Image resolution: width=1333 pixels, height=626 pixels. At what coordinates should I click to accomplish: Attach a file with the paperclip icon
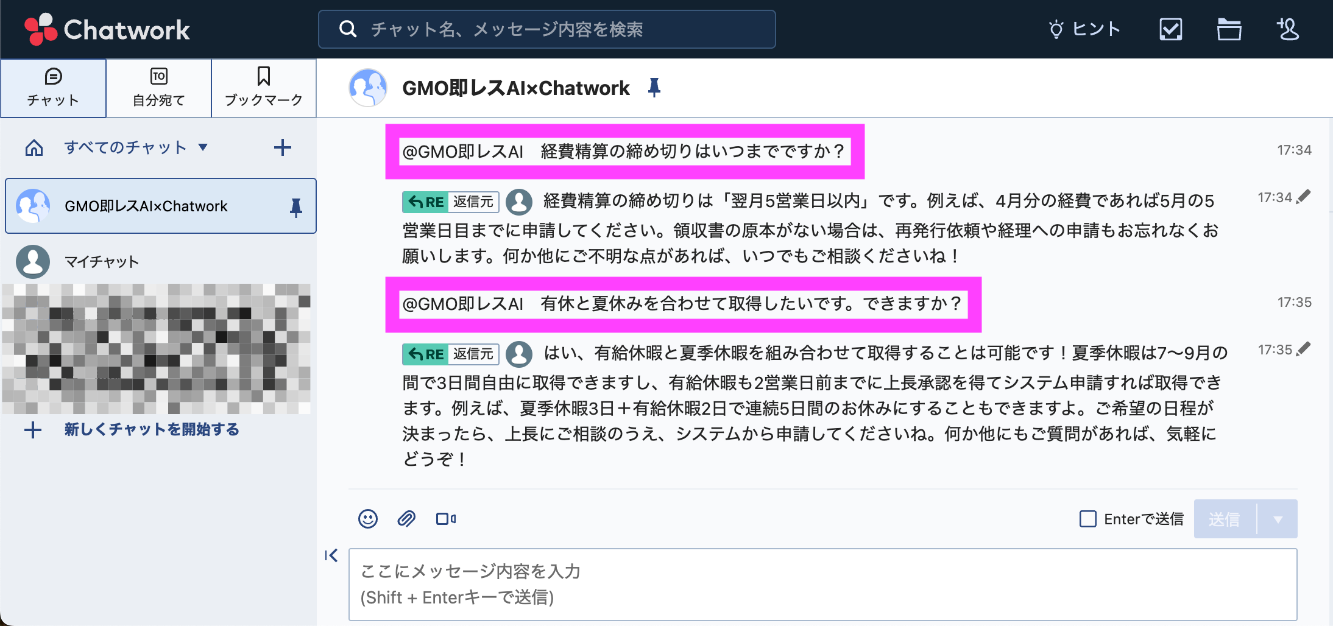406,519
